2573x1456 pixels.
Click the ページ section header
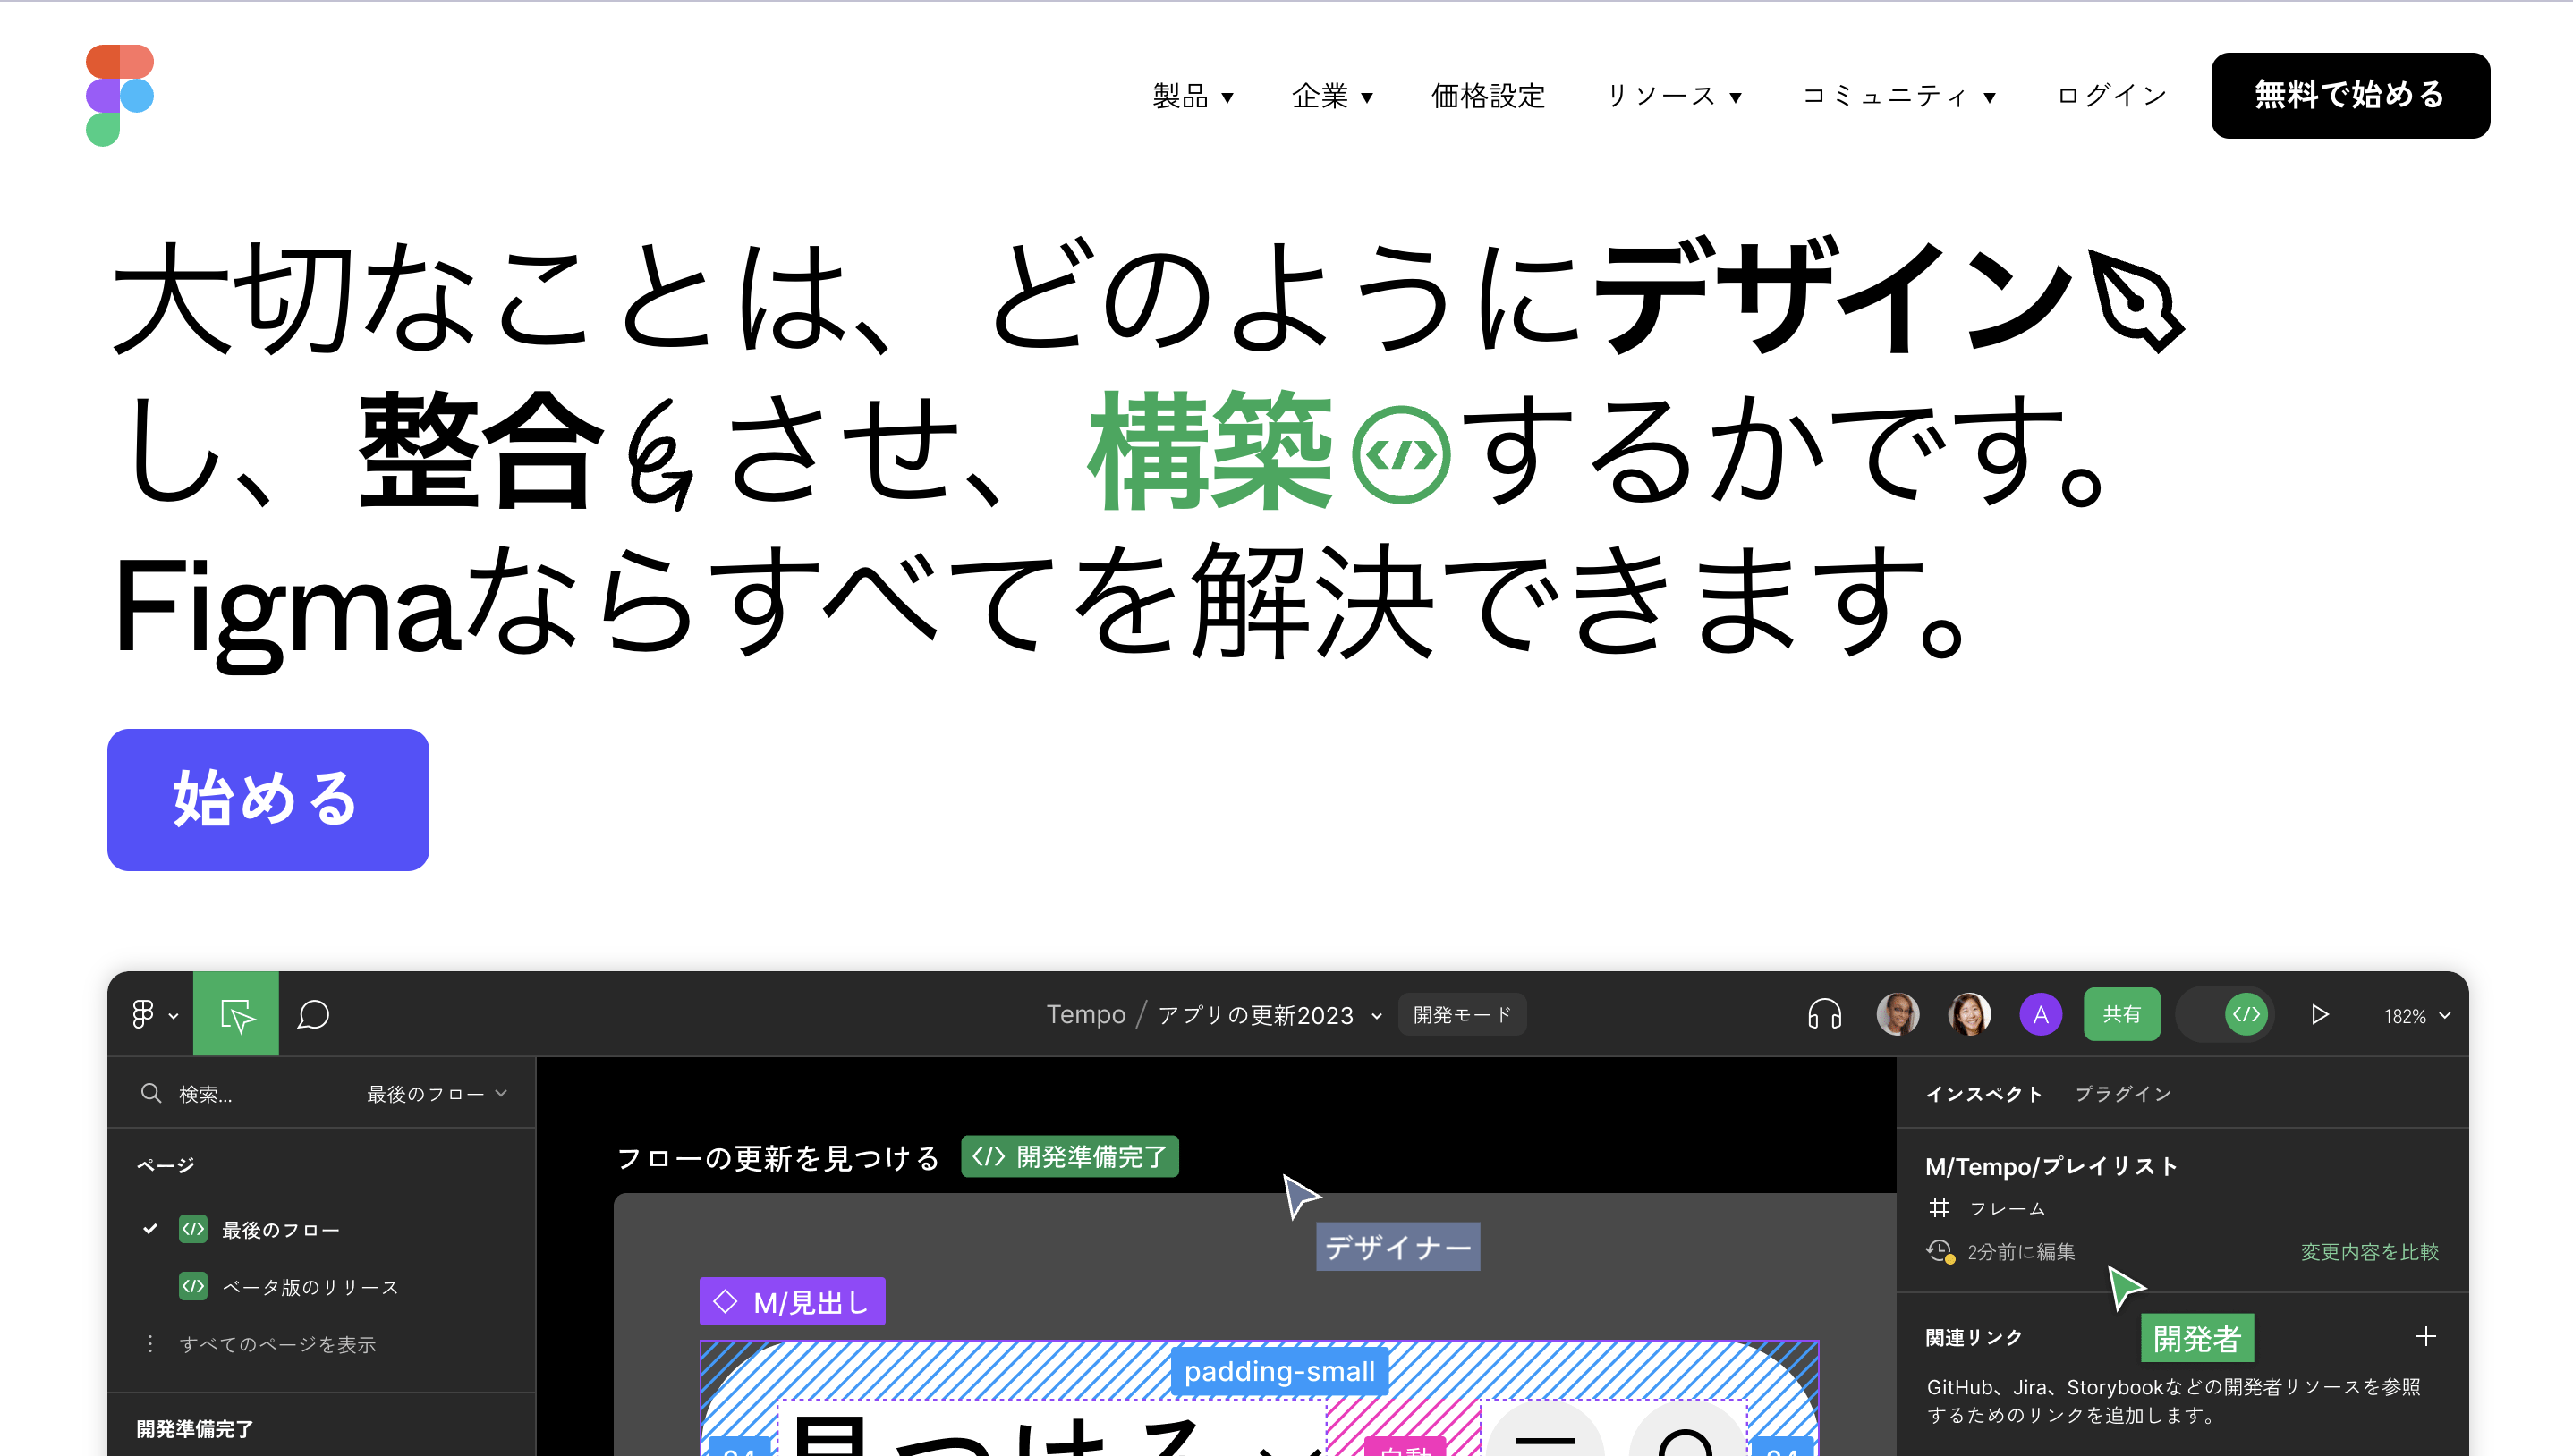[166, 1166]
